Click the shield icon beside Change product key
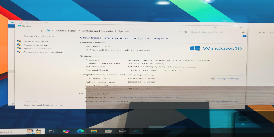Viewport: 274px width, 137px height. 208,101
